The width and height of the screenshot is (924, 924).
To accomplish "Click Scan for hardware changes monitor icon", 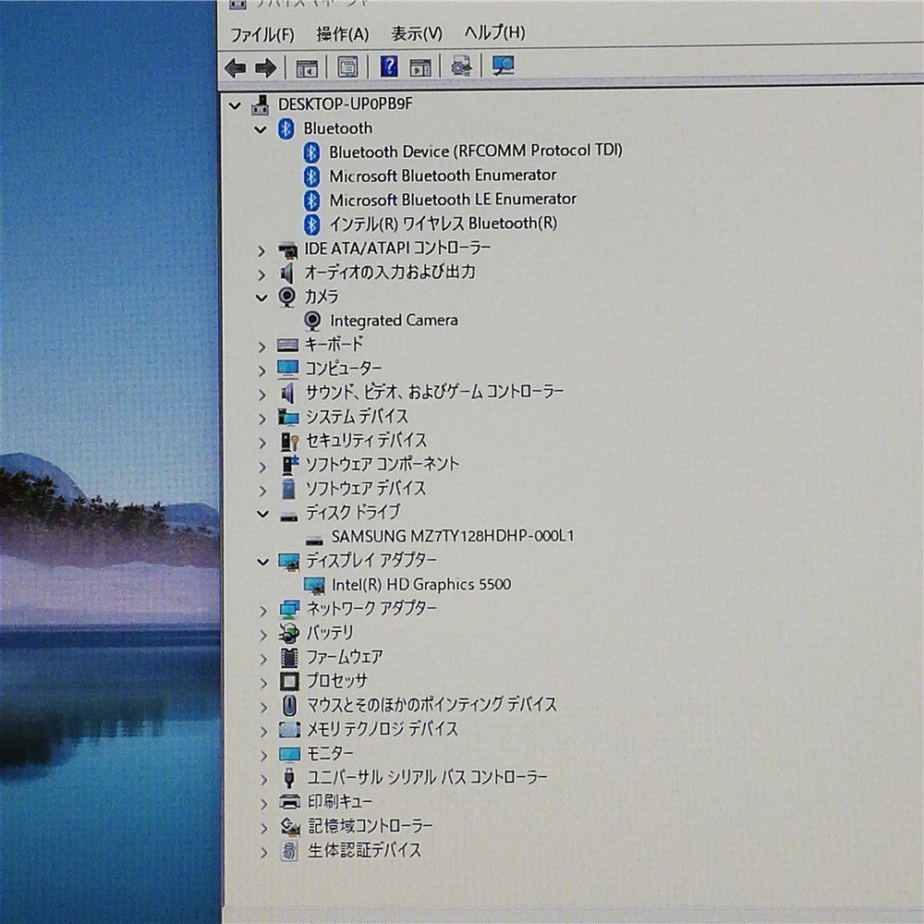I will tap(503, 66).
